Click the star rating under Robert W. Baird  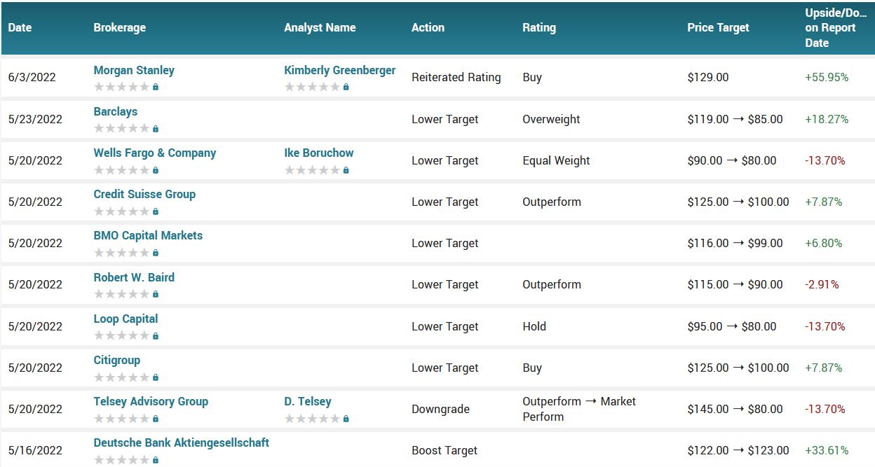pos(122,294)
